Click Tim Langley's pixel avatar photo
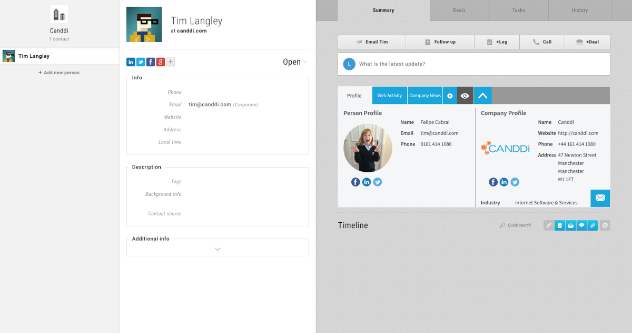 (x=144, y=25)
